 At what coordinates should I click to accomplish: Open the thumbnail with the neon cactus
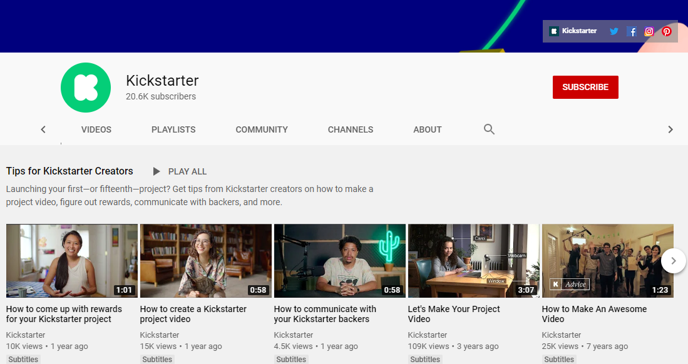pyautogui.click(x=339, y=261)
